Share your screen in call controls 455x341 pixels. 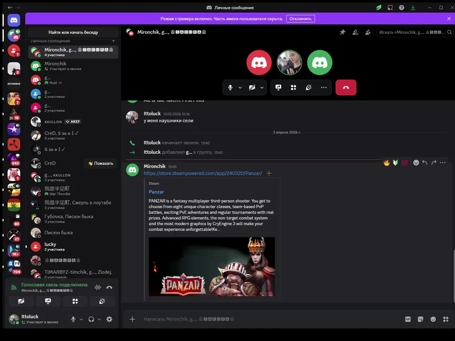click(x=278, y=87)
